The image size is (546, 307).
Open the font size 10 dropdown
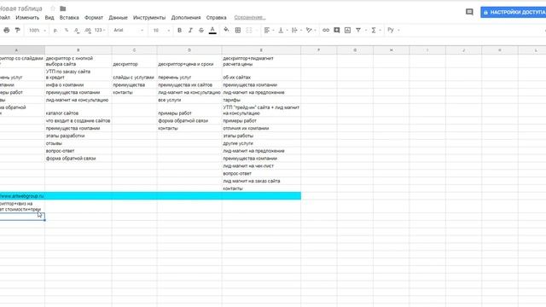(161, 31)
